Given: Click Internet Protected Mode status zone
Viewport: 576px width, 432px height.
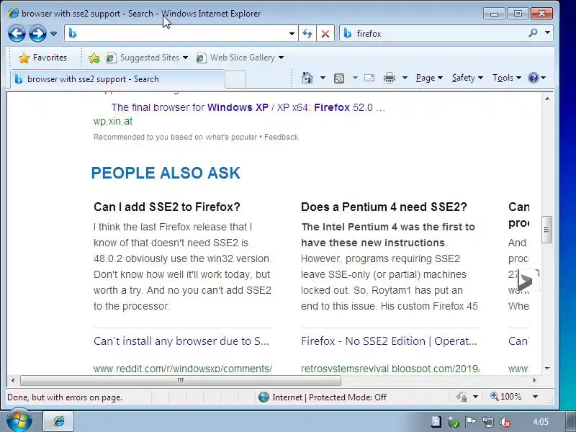Looking at the screenshot, I should coord(323,397).
